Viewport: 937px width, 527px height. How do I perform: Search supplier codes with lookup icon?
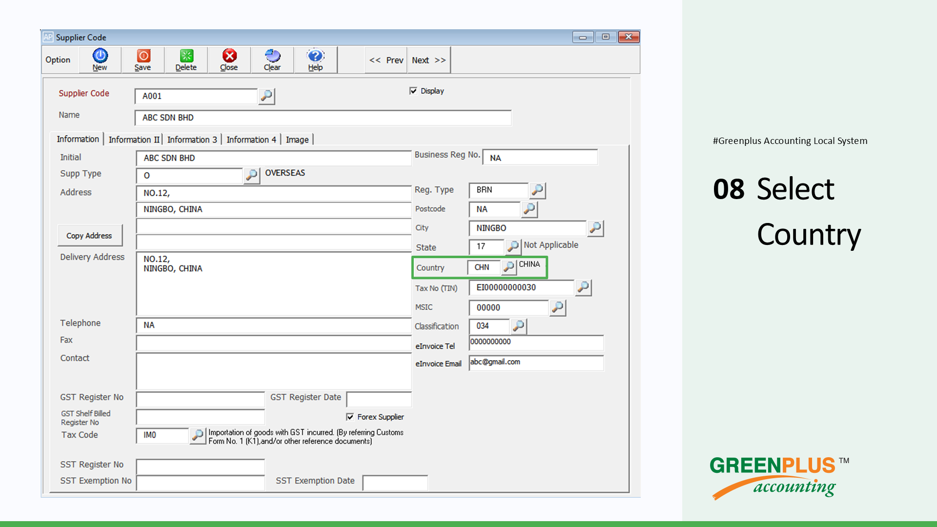(266, 96)
